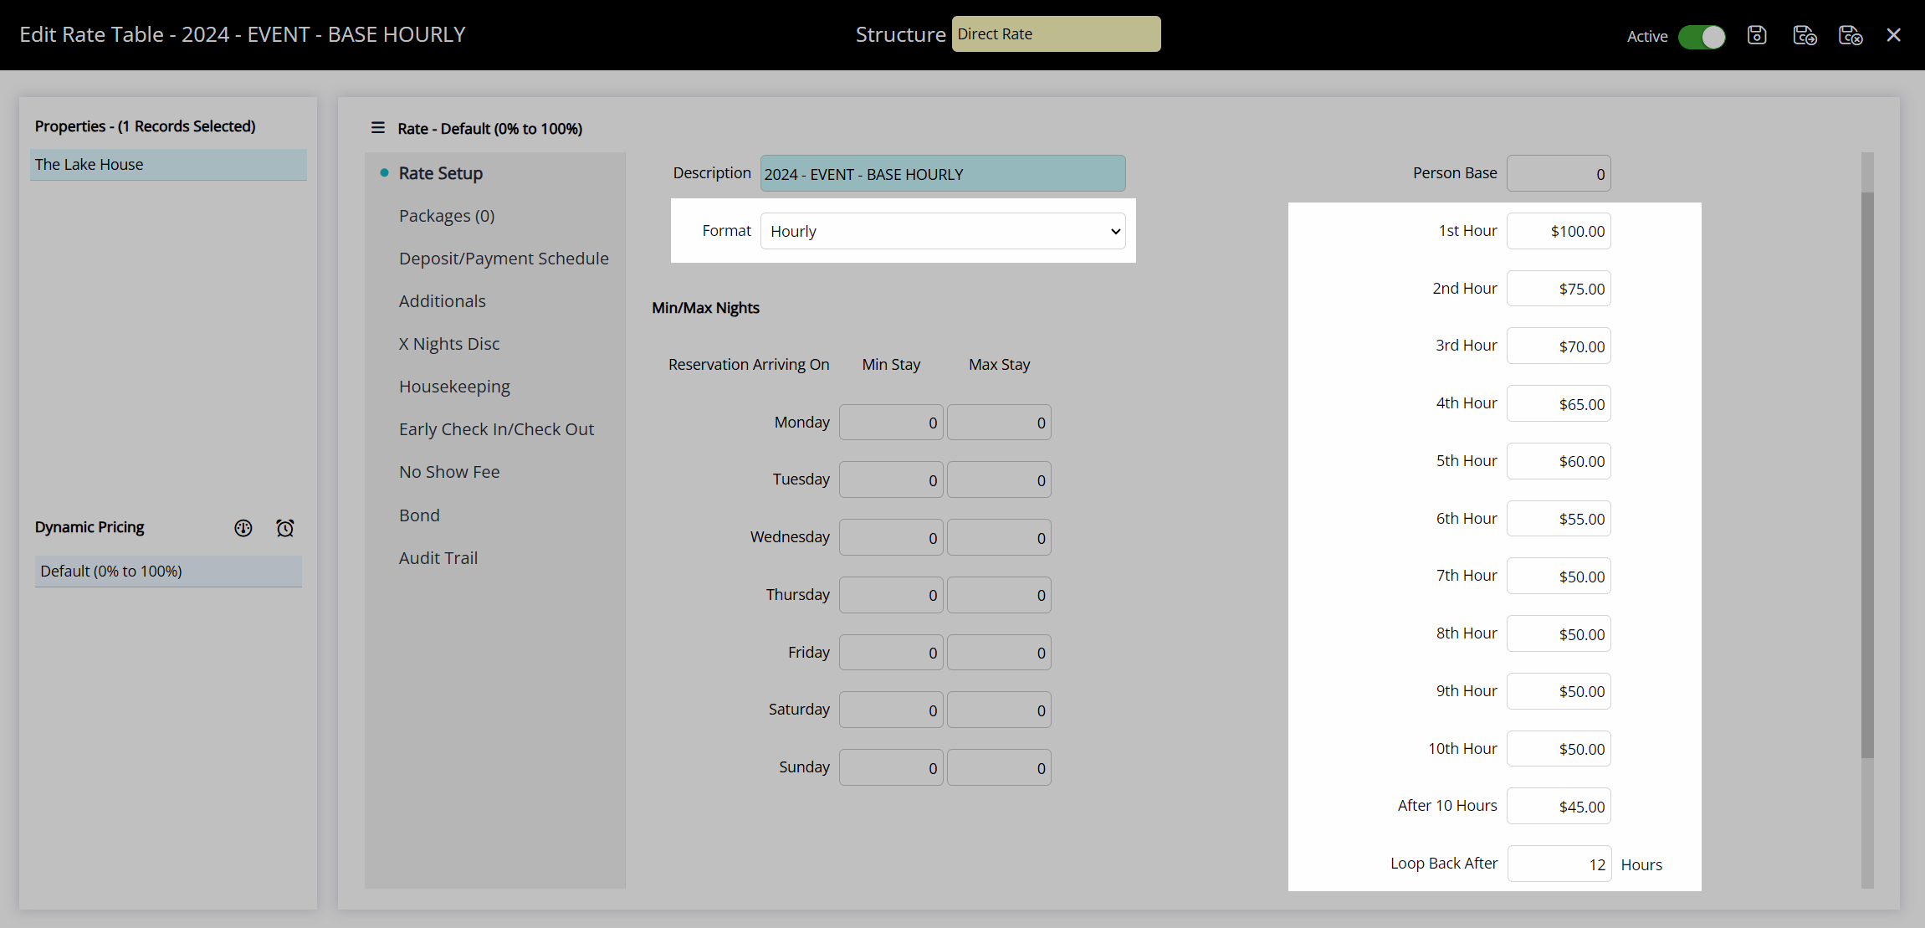Open Deposit/Payment Schedule section
Viewport: 1925px width, 928px height.
(x=504, y=259)
